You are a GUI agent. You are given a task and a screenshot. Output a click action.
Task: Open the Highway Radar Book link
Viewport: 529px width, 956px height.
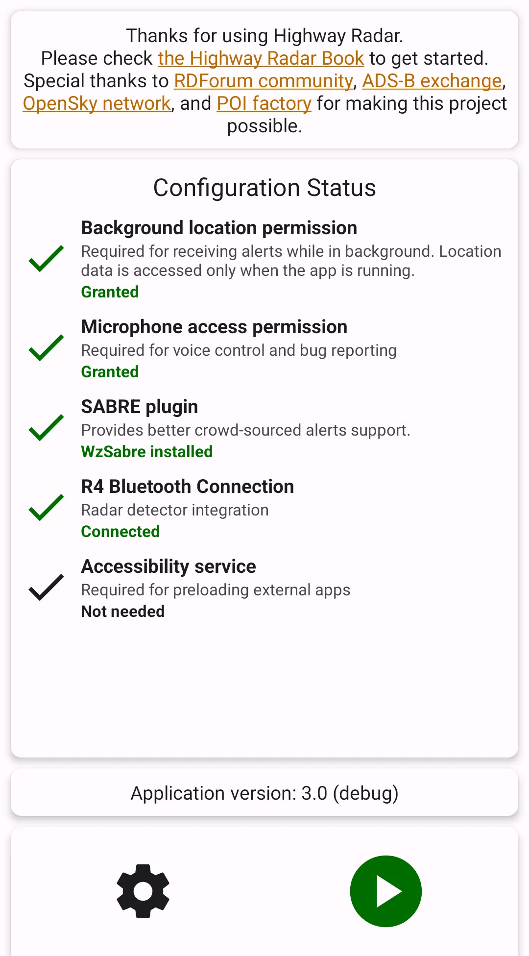pyautogui.click(x=261, y=59)
